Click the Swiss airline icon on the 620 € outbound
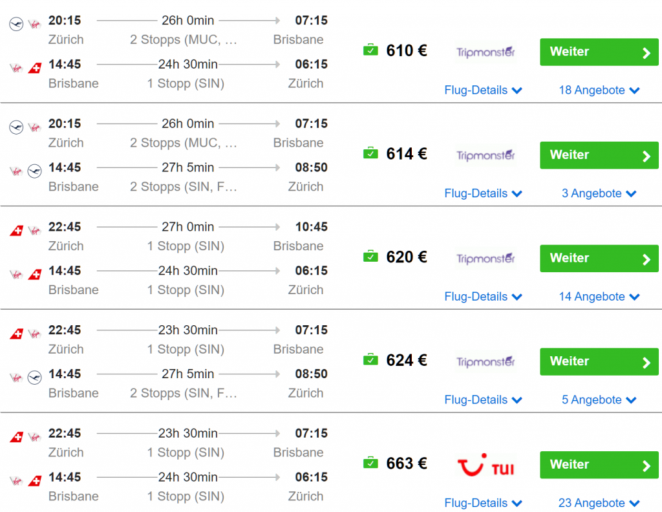Screen dimensions: 662x512 tap(17, 230)
